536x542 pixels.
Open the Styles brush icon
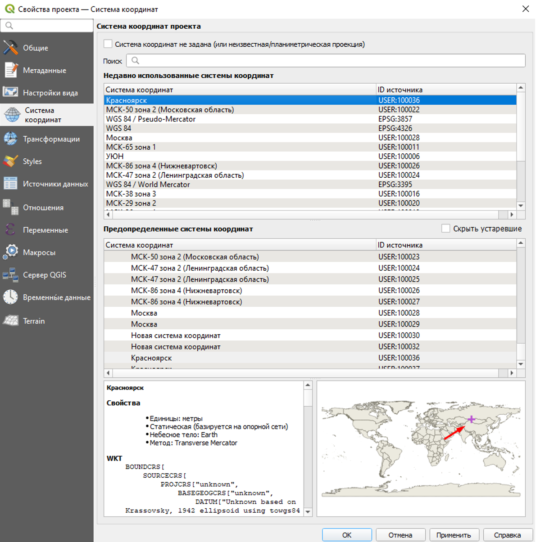(10, 161)
